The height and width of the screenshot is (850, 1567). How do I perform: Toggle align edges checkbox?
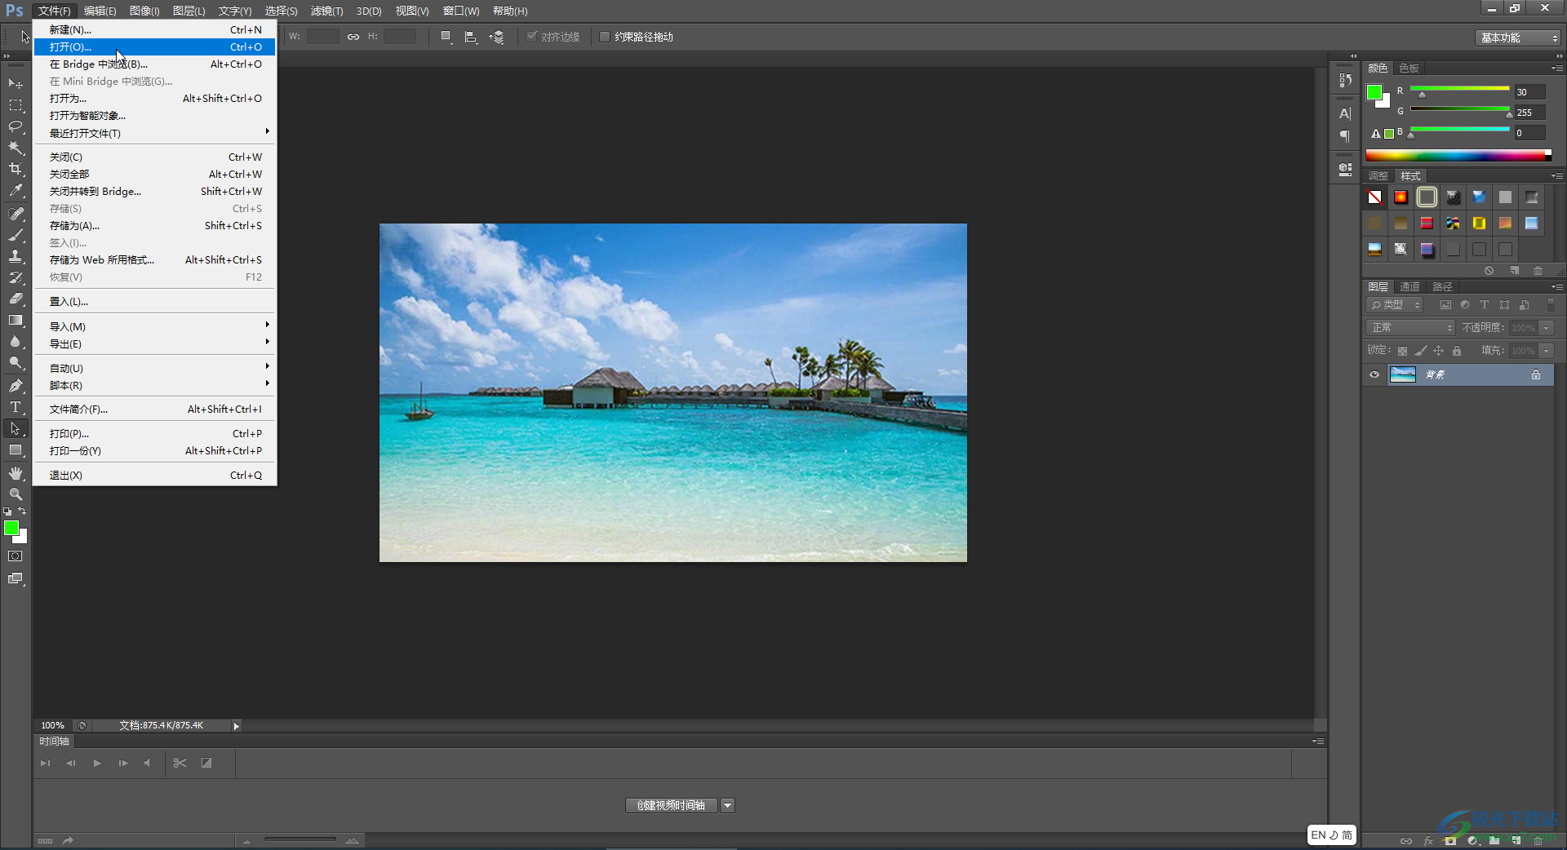tap(532, 37)
